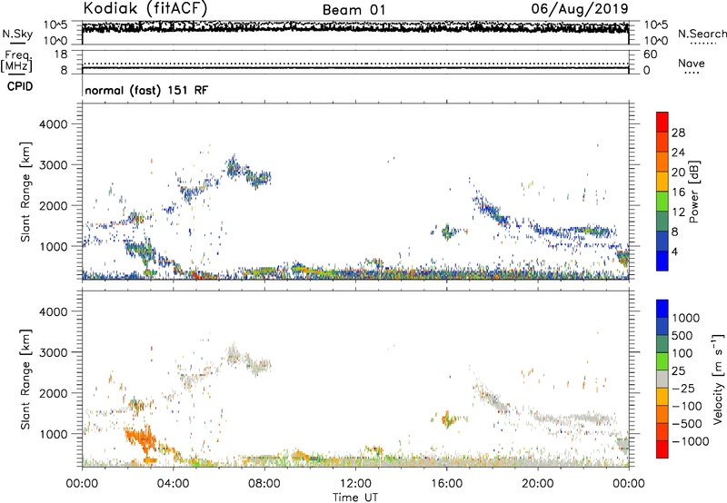Click the 'Beam 01' label
727x503 pixels.
click(x=354, y=10)
